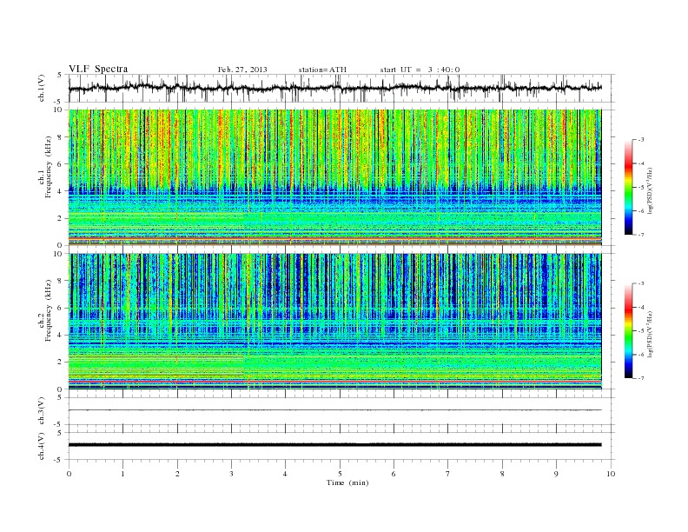The image size is (688, 532).
Task: Click time axis tick label "0"
Action: click(69, 474)
